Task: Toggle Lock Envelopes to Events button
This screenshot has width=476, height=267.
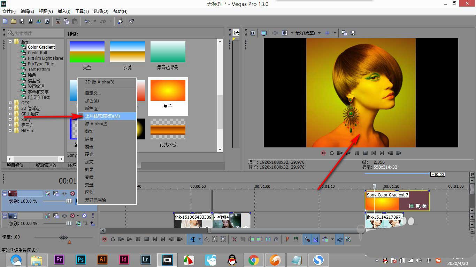Action: tap(340, 239)
